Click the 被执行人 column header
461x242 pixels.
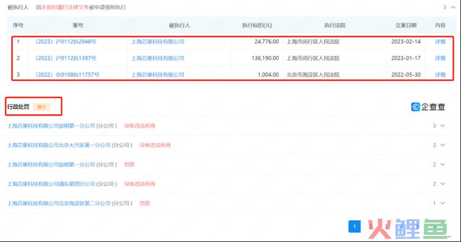pos(179,26)
